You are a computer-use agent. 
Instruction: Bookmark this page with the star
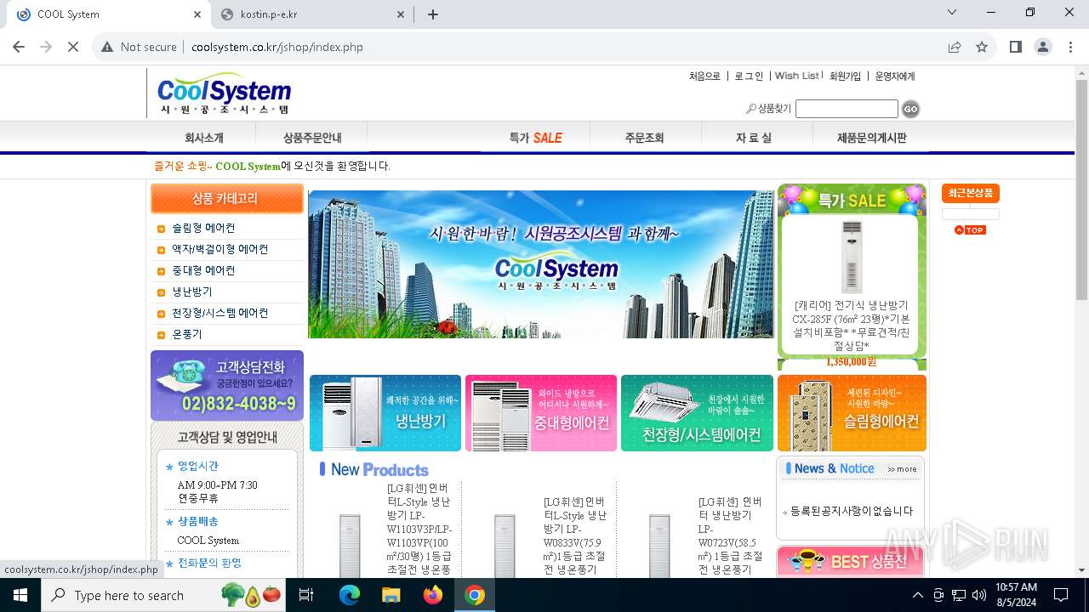(982, 47)
